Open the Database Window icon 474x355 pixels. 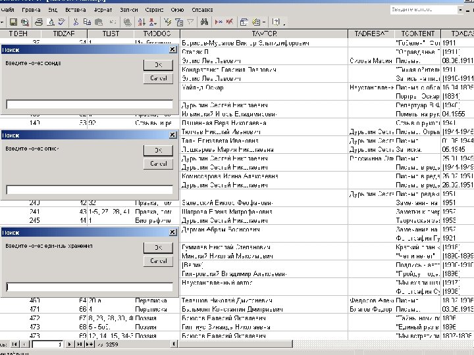(244, 22)
